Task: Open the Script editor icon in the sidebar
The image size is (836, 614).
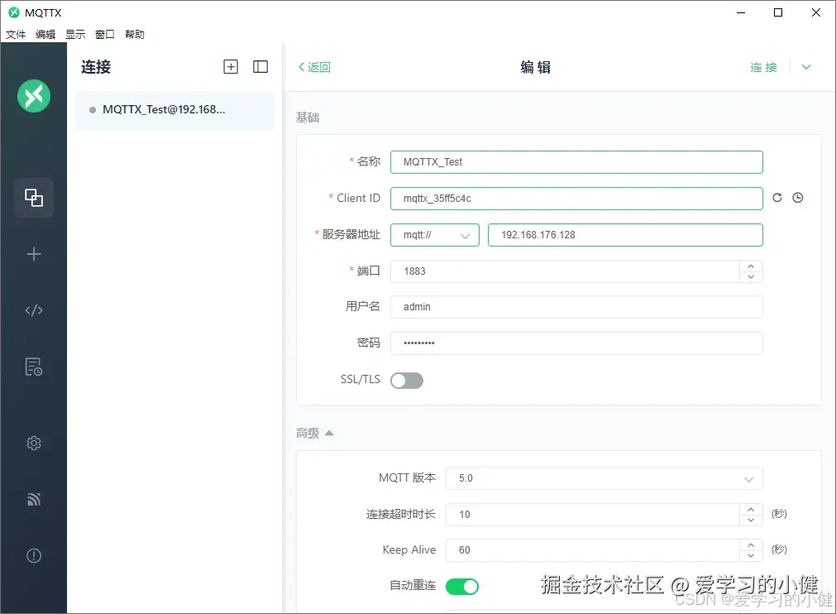Action: tap(33, 310)
